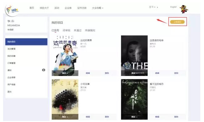The image size is (204, 122).
Task: Open the 达拉的青春 poster thumbnail
Action: pos(65,56)
